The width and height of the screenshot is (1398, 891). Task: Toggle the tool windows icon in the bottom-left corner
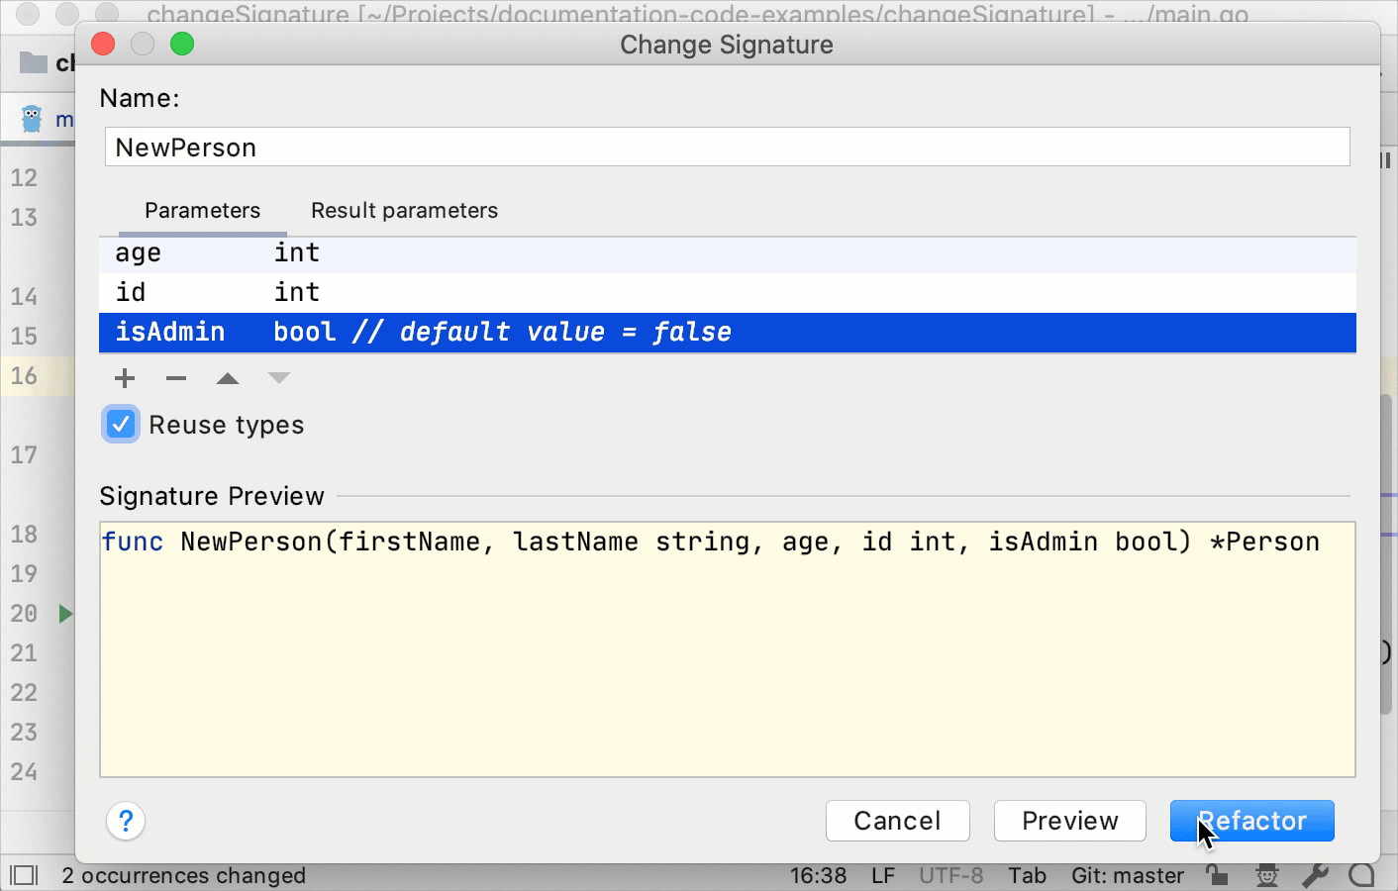point(24,875)
